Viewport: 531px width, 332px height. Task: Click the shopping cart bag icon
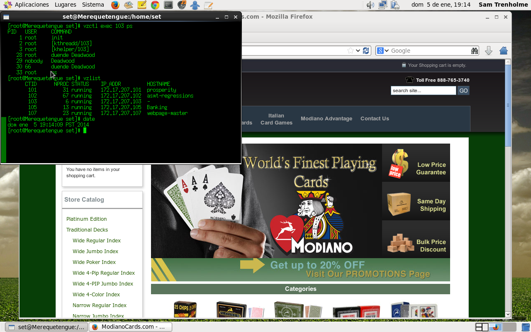click(x=404, y=65)
